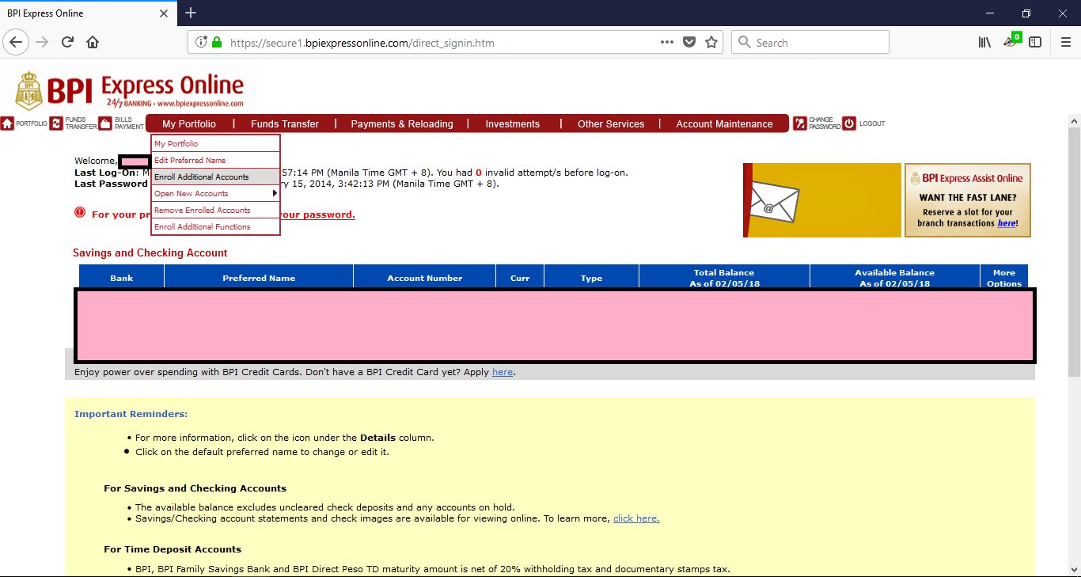This screenshot has width=1081, height=577.
Task: Open 'click here' for statement viewing info
Action: pyautogui.click(x=635, y=518)
